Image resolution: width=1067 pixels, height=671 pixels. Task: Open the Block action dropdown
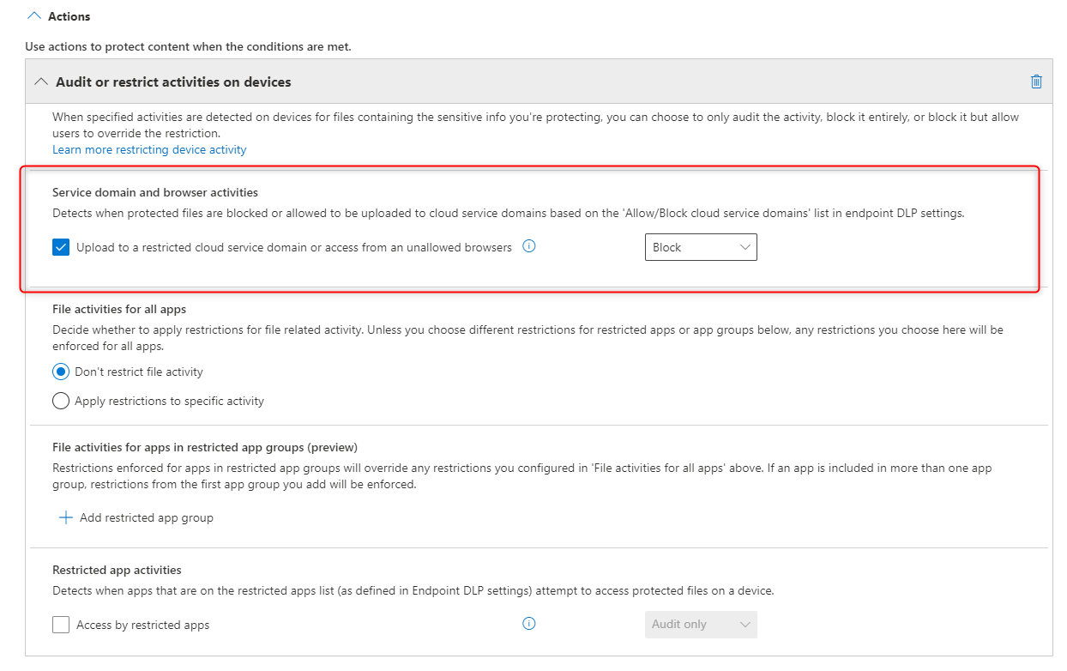pyautogui.click(x=700, y=247)
